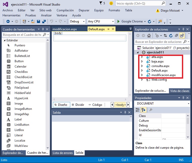
Task: Expand the baja.aspx tree node
Action: (142, 61)
